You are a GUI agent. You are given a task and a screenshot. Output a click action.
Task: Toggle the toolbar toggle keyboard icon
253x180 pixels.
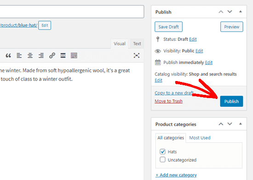click(74, 56)
